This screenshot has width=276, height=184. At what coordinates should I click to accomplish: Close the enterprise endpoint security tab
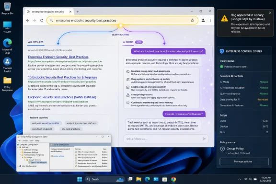[x=70, y=11]
